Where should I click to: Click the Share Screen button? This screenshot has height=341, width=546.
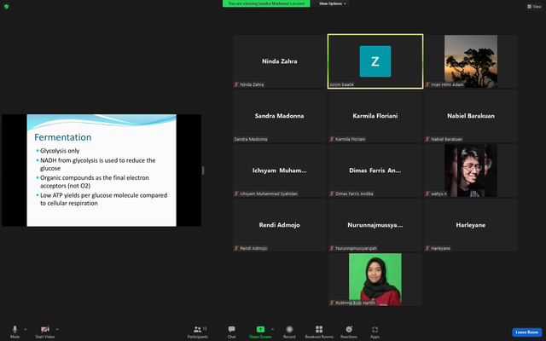point(260,332)
